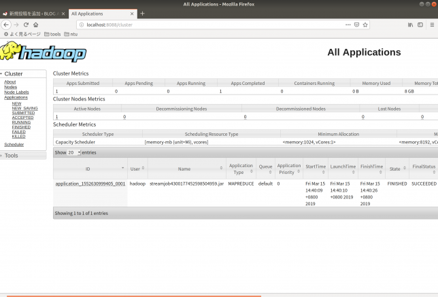Open the Scheduler page link

pyautogui.click(x=14, y=145)
